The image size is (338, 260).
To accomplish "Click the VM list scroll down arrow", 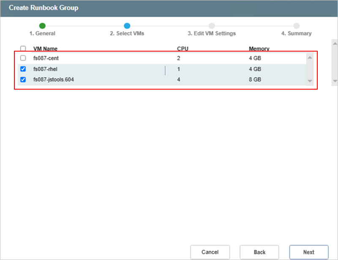I will pyautogui.click(x=309, y=80).
